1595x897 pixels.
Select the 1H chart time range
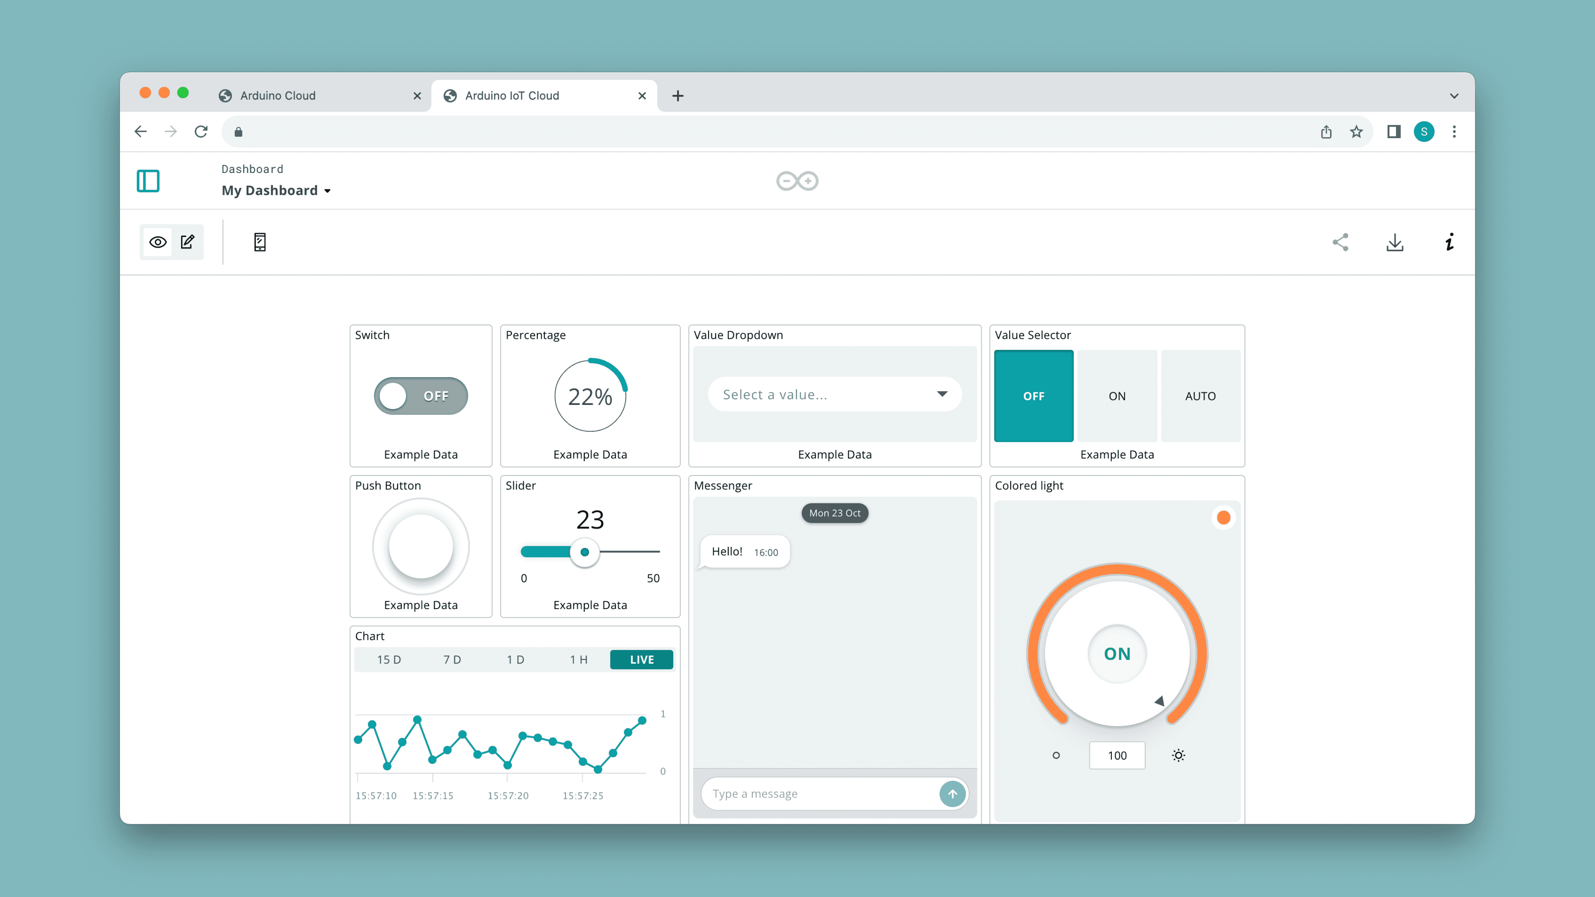pos(578,658)
